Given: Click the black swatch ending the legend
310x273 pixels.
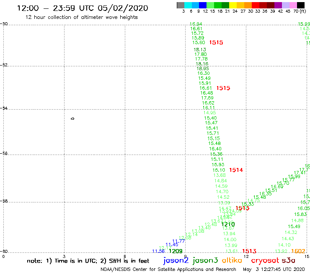Looking at the screenshot, I should [301, 5].
